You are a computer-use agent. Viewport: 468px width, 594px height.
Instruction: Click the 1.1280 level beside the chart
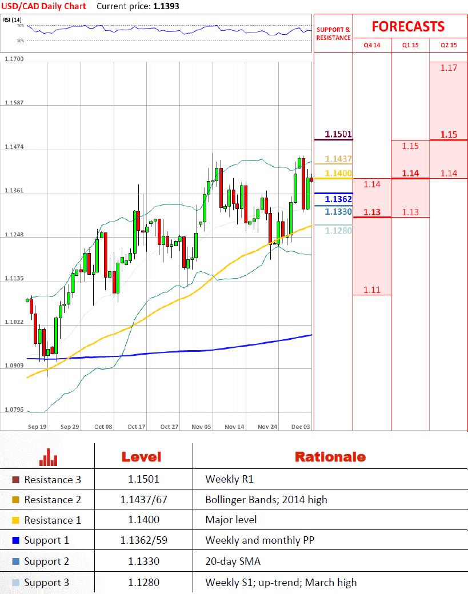pyautogui.click(x=338, y=230)
